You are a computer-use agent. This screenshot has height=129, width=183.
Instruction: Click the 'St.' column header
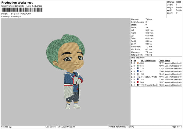click(142, 61)
